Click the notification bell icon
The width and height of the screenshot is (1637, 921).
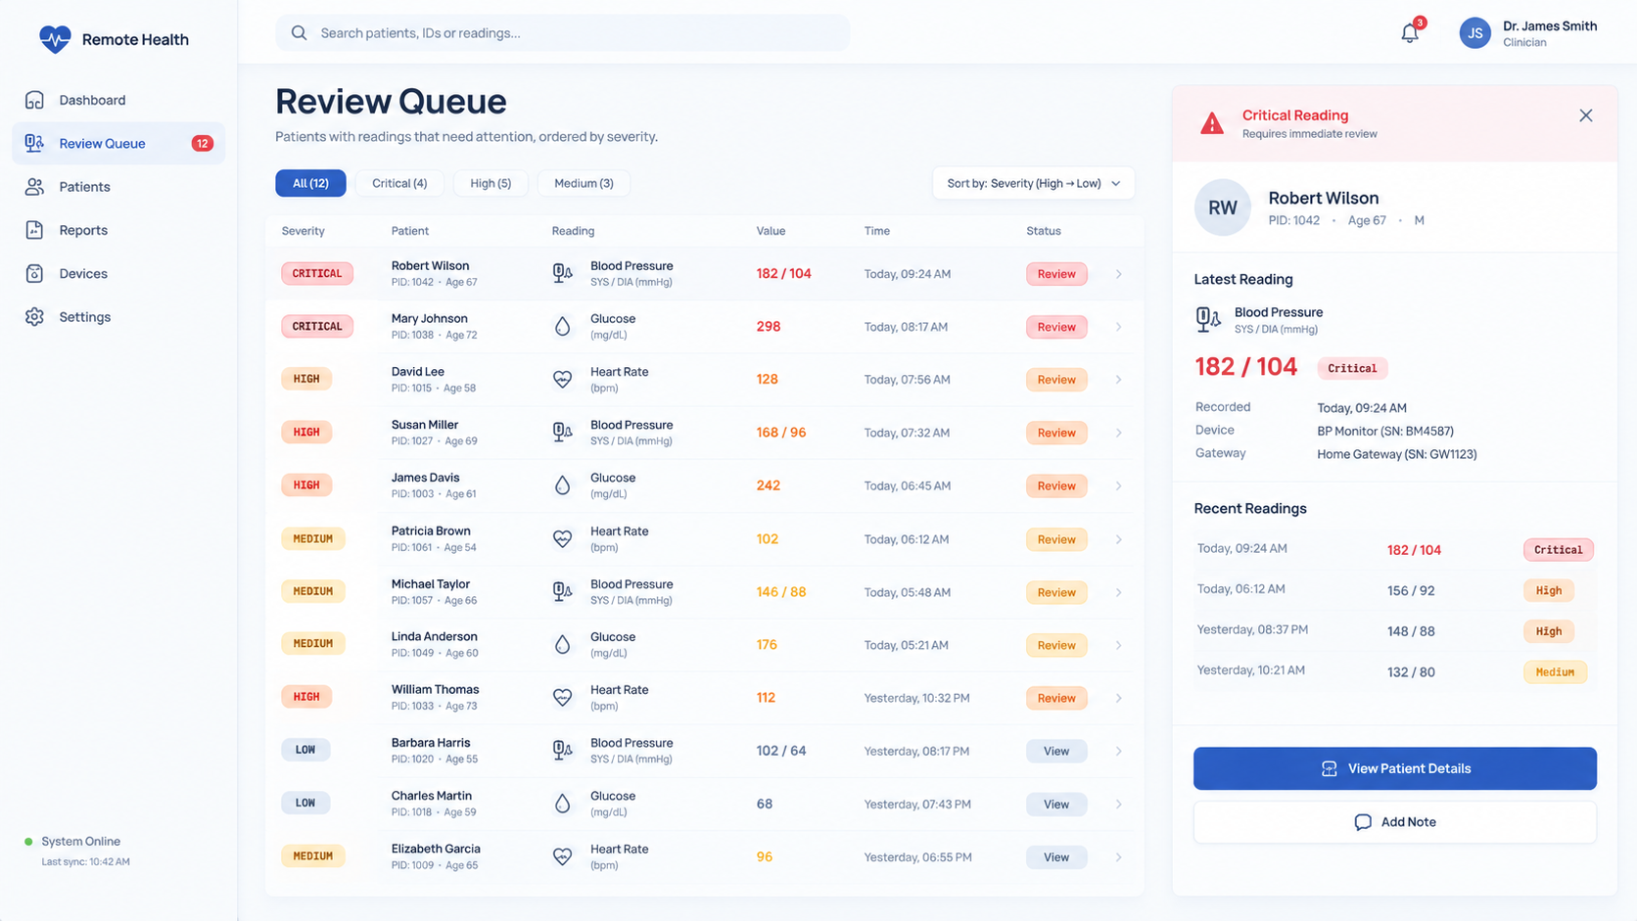click(x=1409, y=33)
